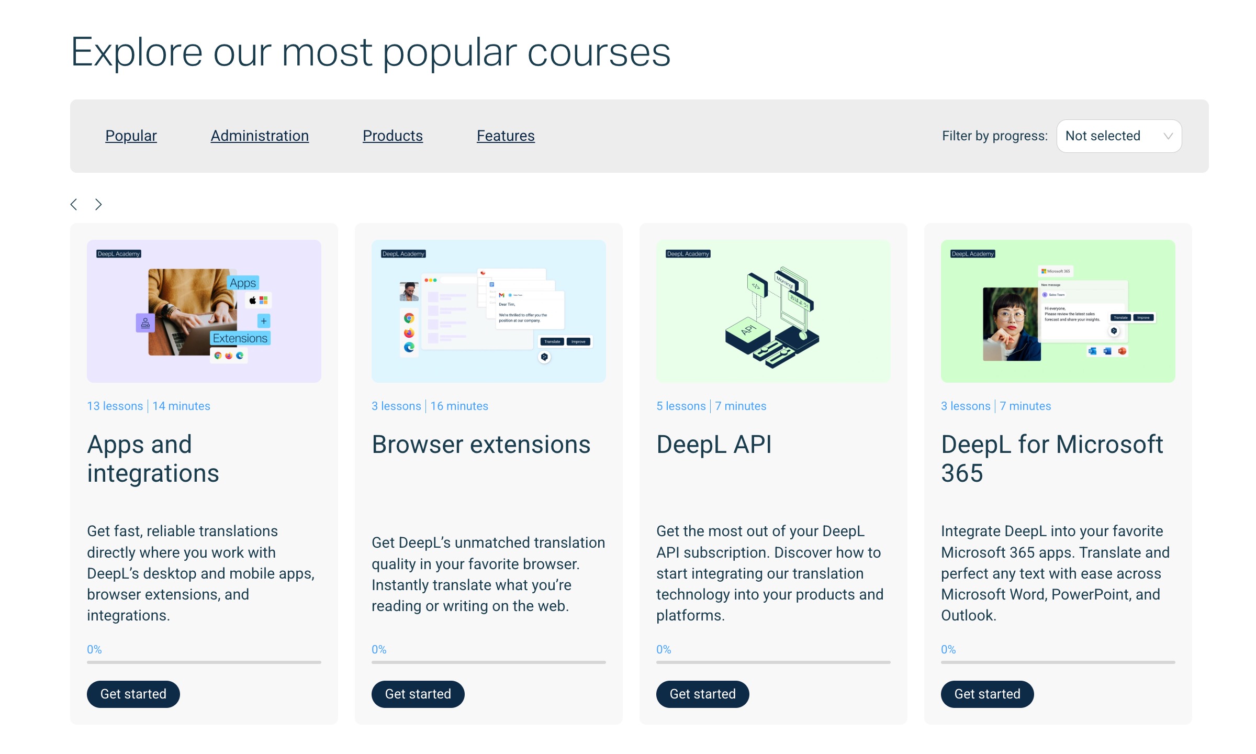Image resolution: width=1256 pixels, height=754 pixels.
Task: View the Features course category
Action: pyautogui.click(x=506, y=136)
